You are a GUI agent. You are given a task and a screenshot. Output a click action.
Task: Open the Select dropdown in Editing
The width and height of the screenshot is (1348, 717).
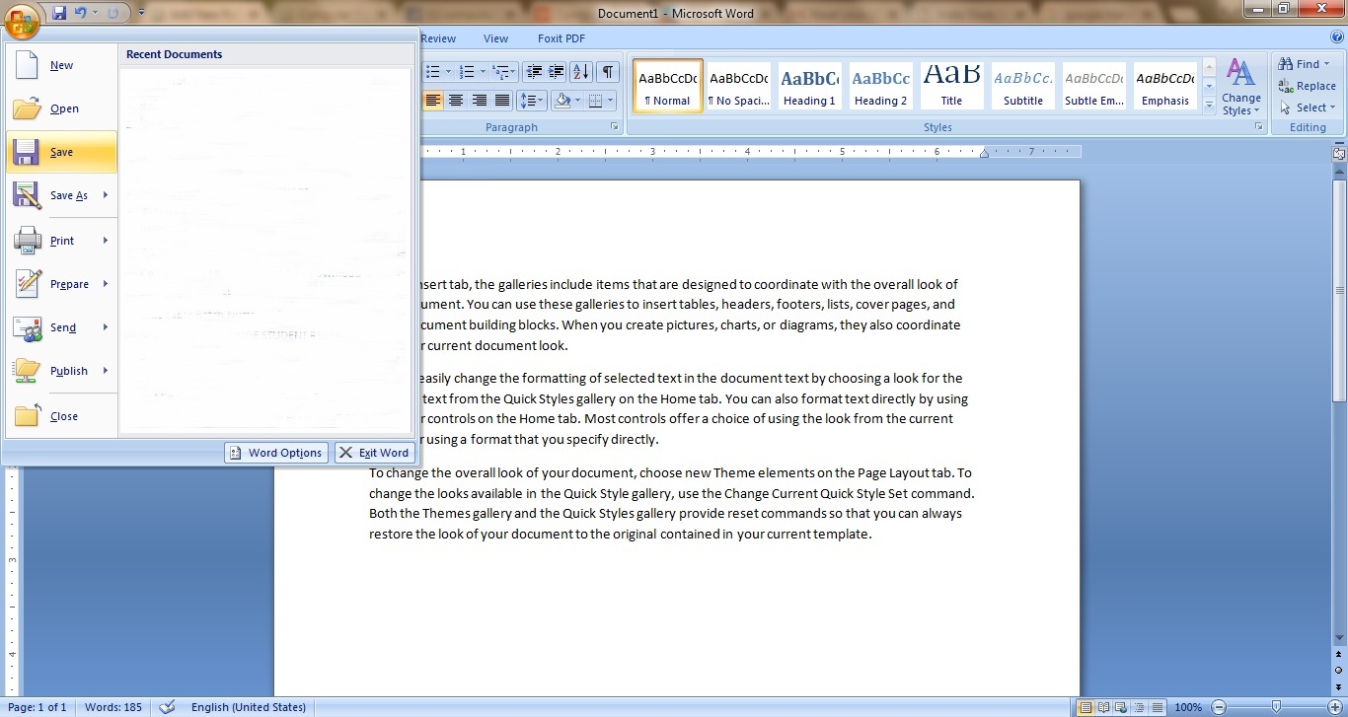1307,108
